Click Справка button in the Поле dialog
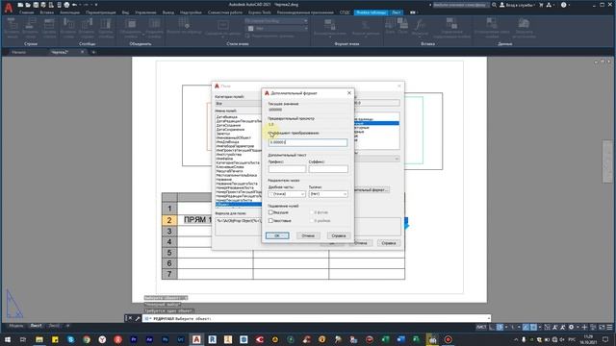616x346 pixels. tap(389, 243)
